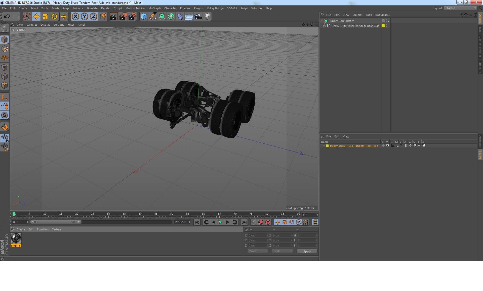This screenshot has height=291, width=483.
Task: Toggle Subdivision Surface enable checkmark
Action: (389, 21)
